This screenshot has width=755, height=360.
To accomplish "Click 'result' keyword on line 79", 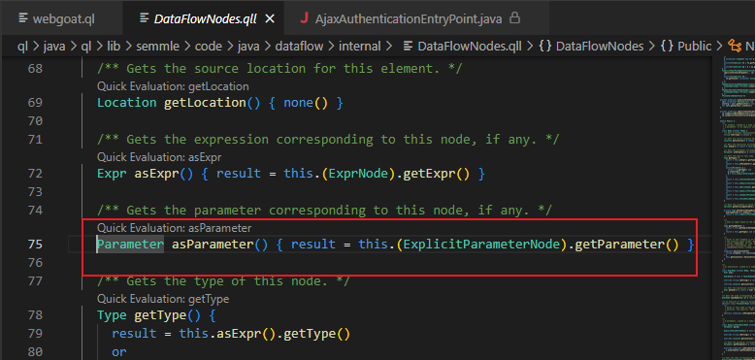I will 134,334.
